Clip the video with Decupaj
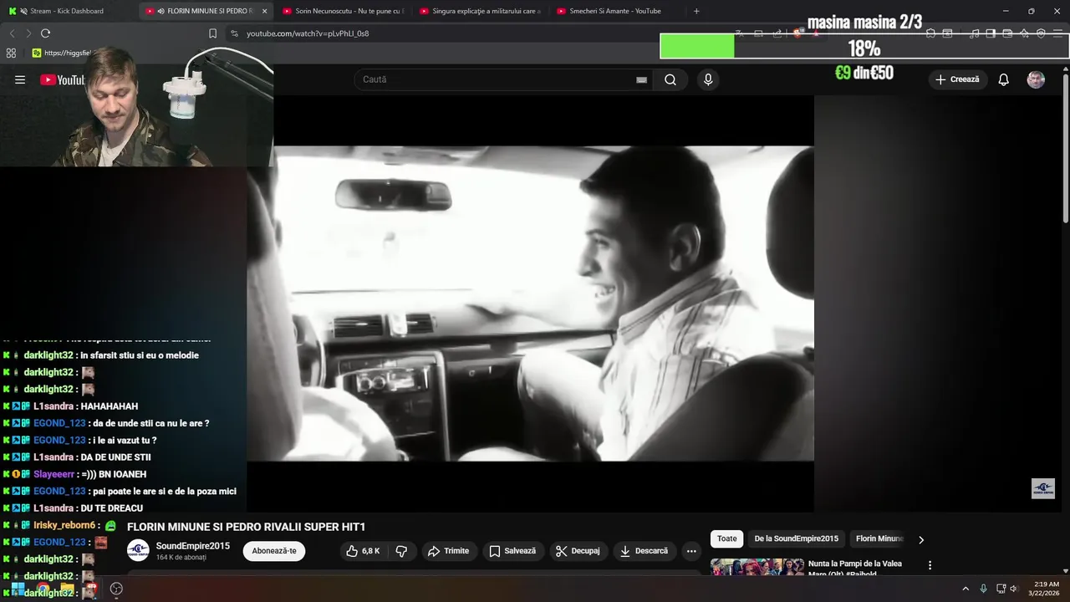The height and width of the screenshot is (602, 1070). click(x=578, y=551)
